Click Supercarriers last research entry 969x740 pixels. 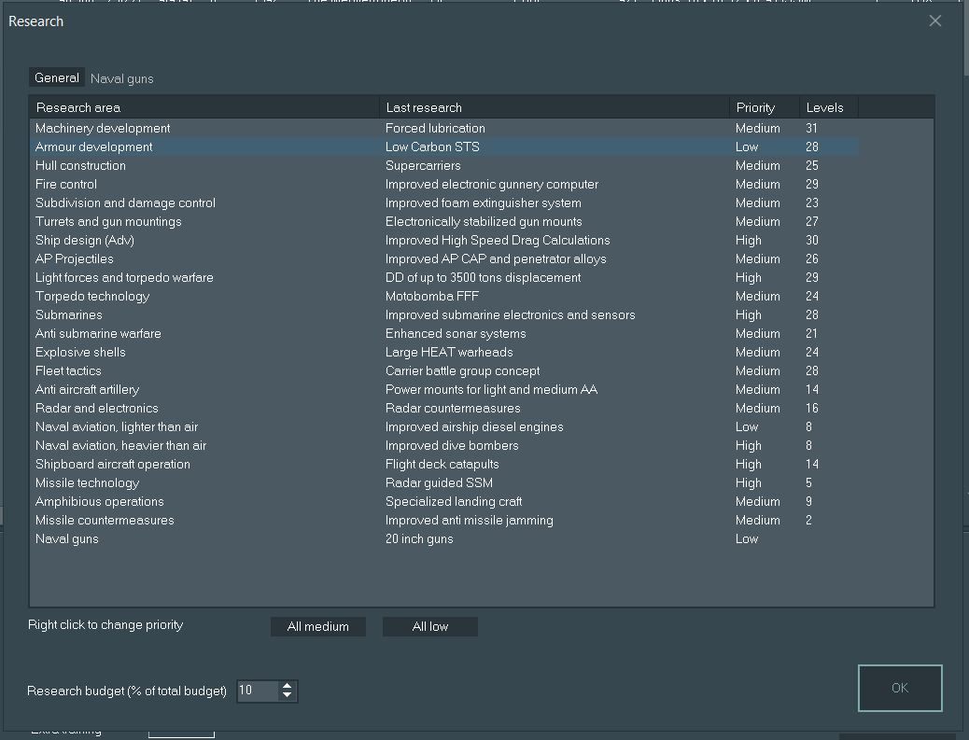423,165
